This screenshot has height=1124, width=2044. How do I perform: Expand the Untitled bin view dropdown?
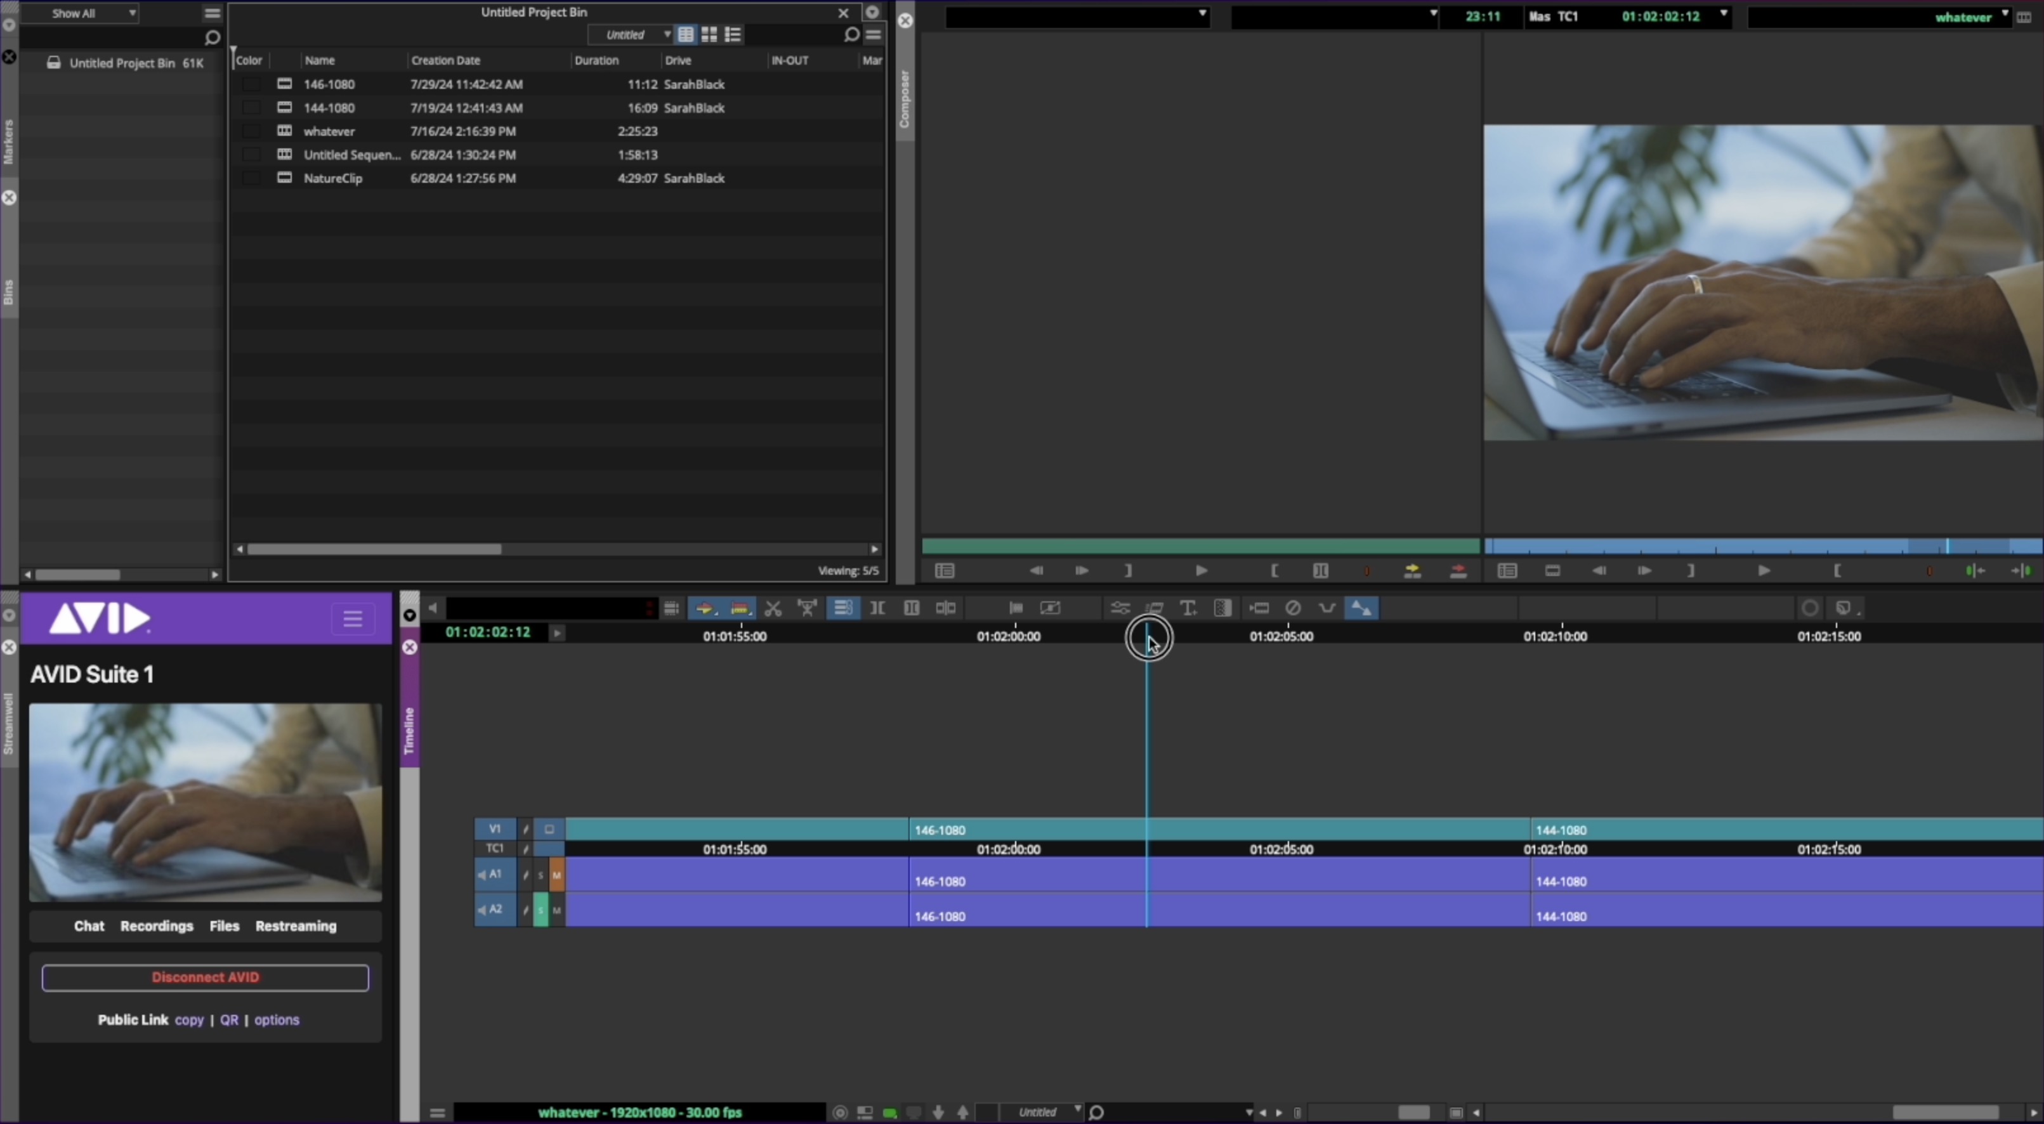[667, 34]
